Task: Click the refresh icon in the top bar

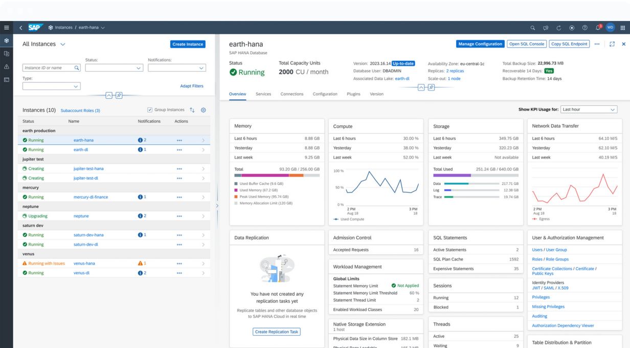Action: pos(559,28)
